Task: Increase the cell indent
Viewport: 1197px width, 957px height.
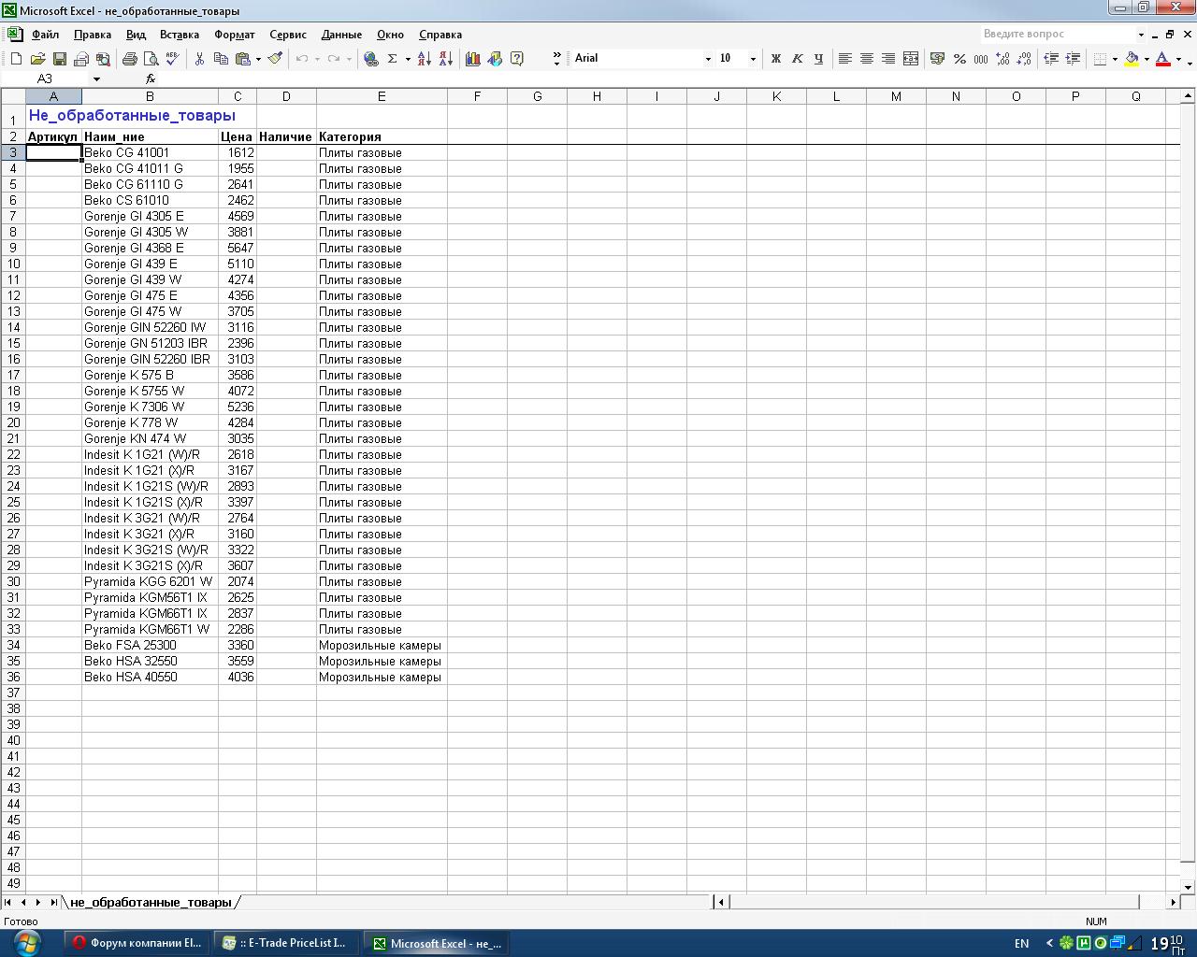Action: pyautogui.click(x=1073, y=59)
